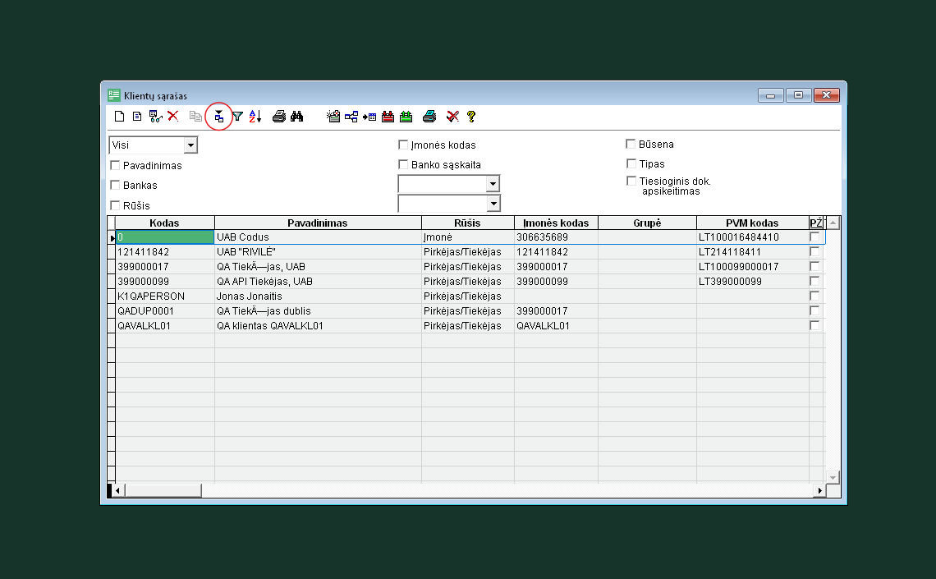Image resolution: width=936 pixels, height=579 pixels.
Task: Click the horizontal scrollbar thumb
Action: [163, 490]
